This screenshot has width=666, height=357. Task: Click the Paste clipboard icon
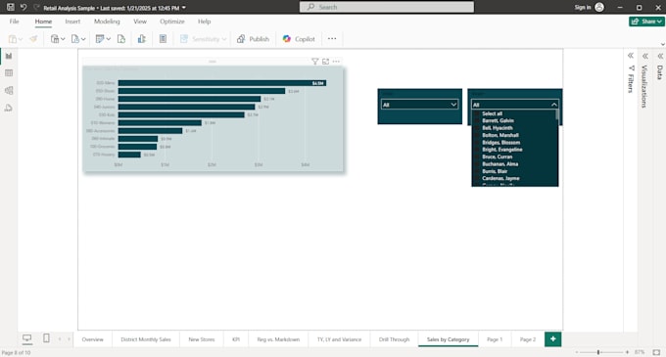(x=13, y=39)
